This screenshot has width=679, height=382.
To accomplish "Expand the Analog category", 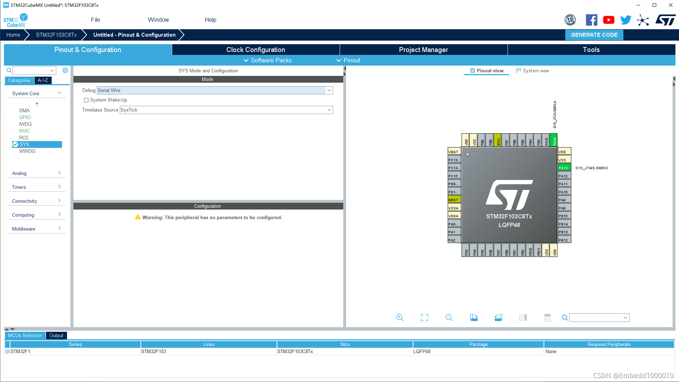I will (x=37, y=173).
